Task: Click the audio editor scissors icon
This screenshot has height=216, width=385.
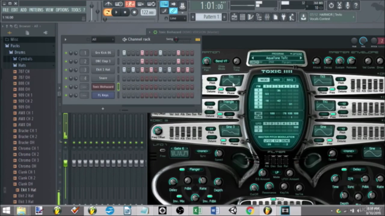Action: 339,5
